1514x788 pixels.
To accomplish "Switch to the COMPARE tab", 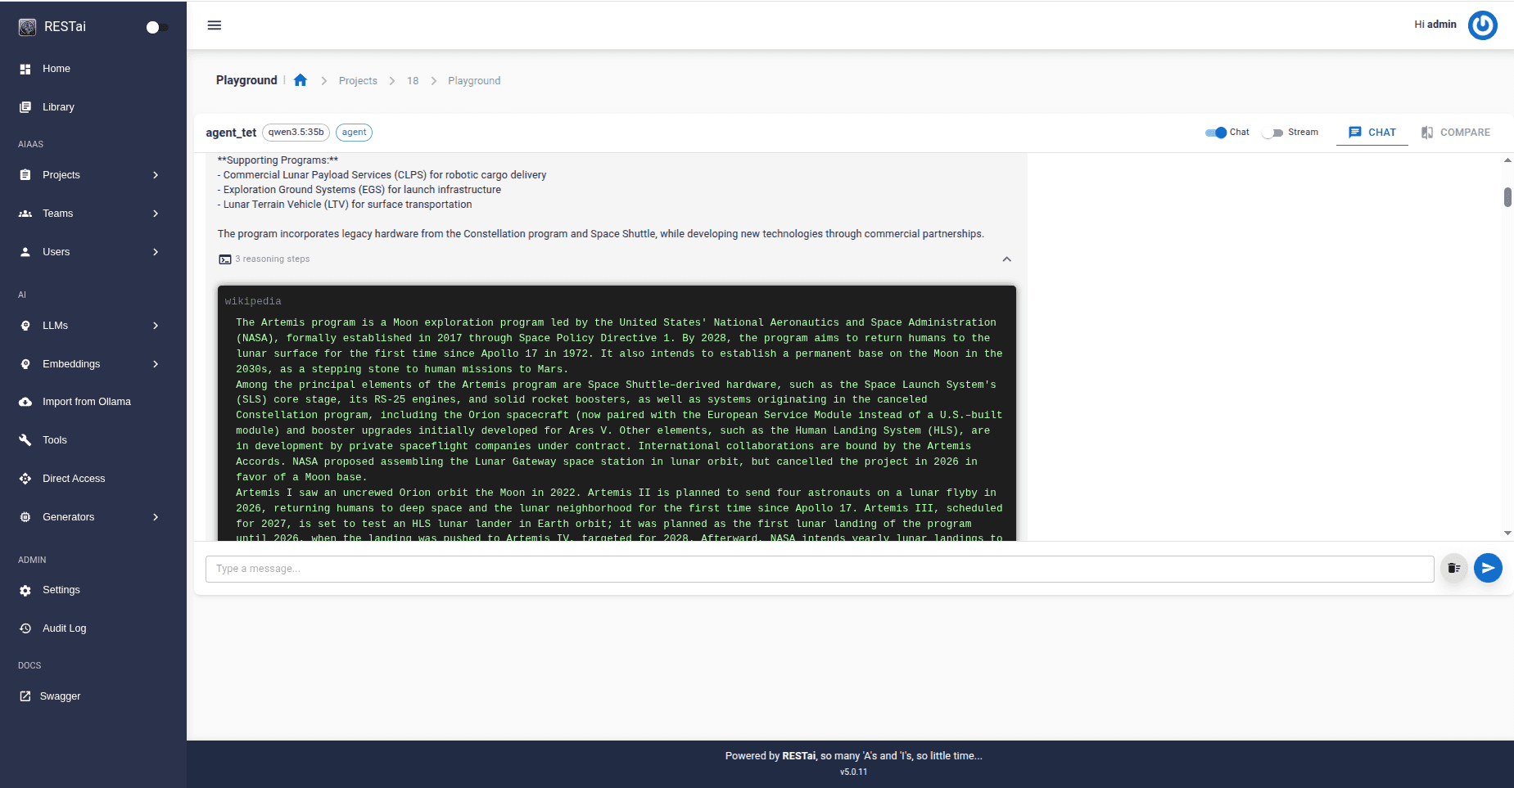I will (x=1456, y=133).
